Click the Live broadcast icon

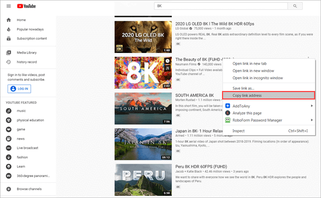(9, 148)
